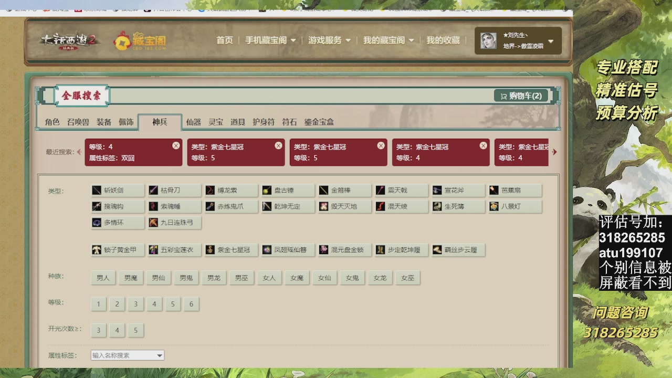Choose the 九日连珠弓 weapon type
Viewport: 672px width, 378px height.
coord(174,223)
